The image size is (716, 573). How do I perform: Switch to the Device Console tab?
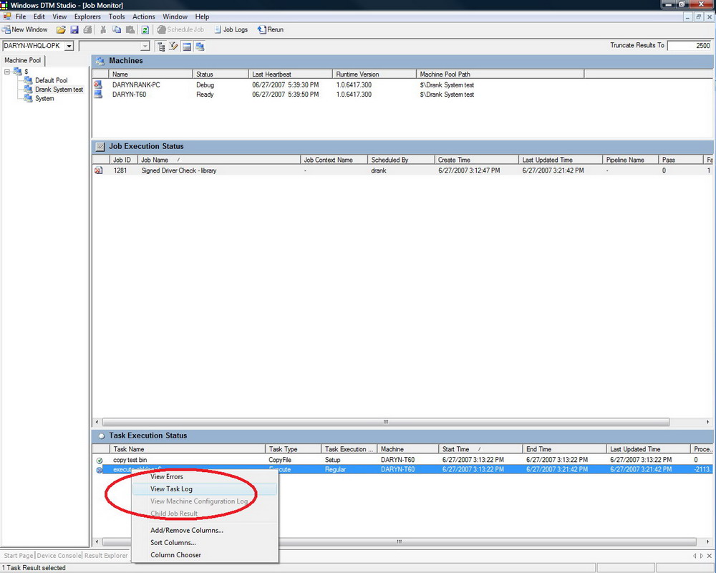tap(59, 556)
